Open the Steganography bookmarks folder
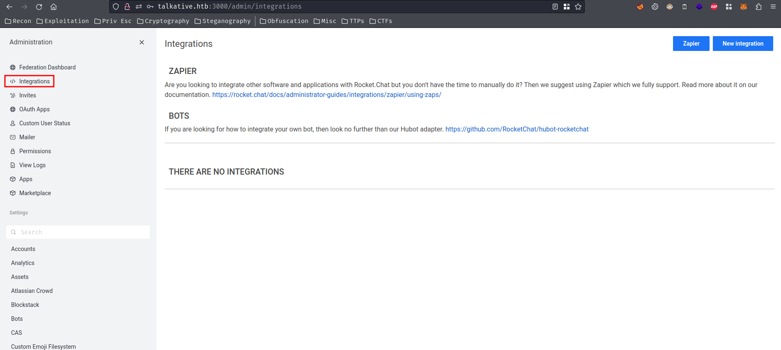781x350 pixels. pos(223,21)
